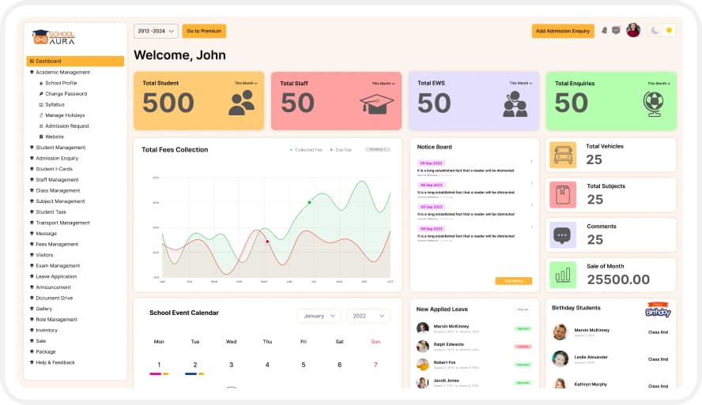The width and height of the screenshot is (702, 405).
Task: Open Fees Management in sidebar
Action: (57, 244)
